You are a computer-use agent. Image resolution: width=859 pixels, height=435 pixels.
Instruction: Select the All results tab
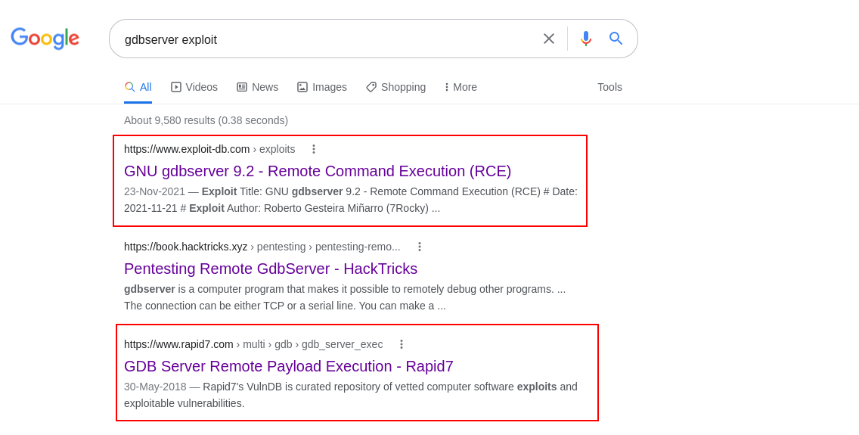pyautogui.click(x=138, y=87)
